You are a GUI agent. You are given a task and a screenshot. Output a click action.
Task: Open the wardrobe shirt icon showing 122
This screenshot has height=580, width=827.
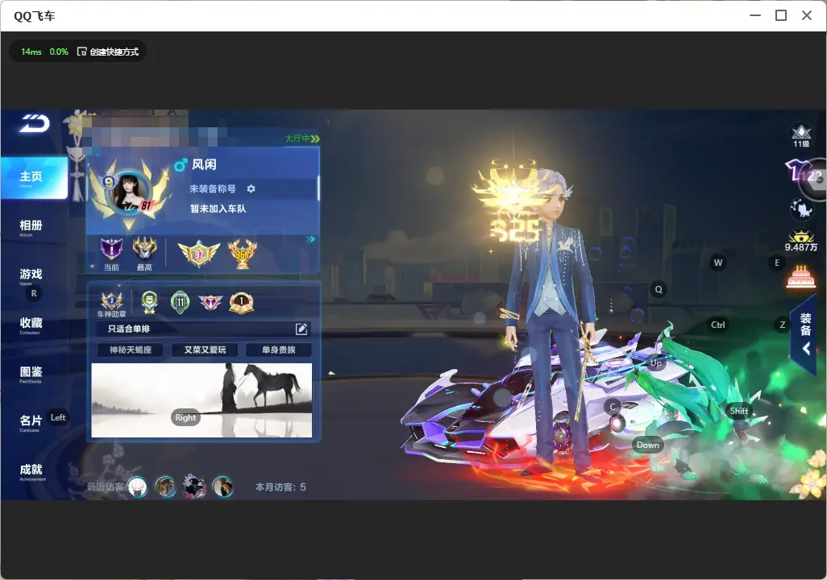803,173
